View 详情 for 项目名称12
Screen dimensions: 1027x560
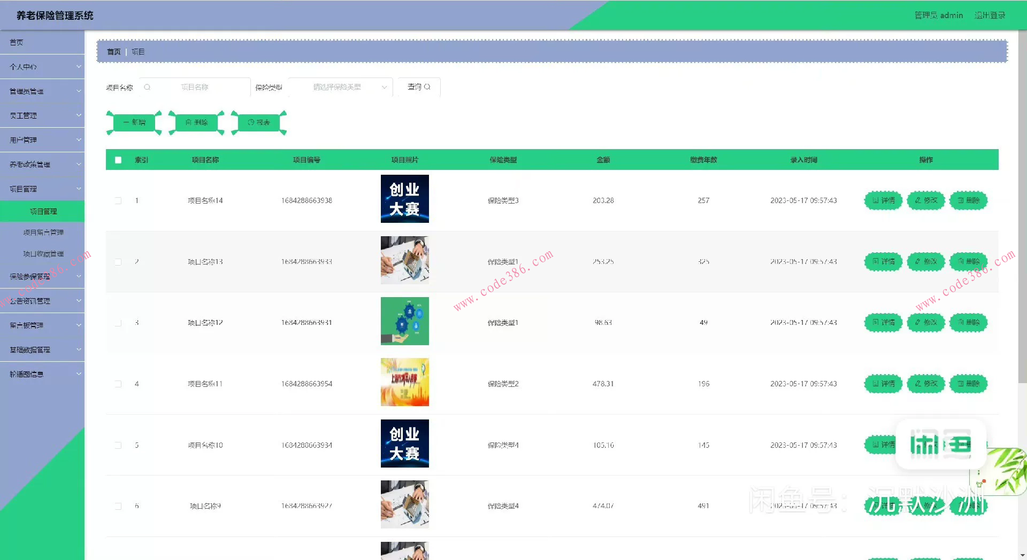click(884, 323)
